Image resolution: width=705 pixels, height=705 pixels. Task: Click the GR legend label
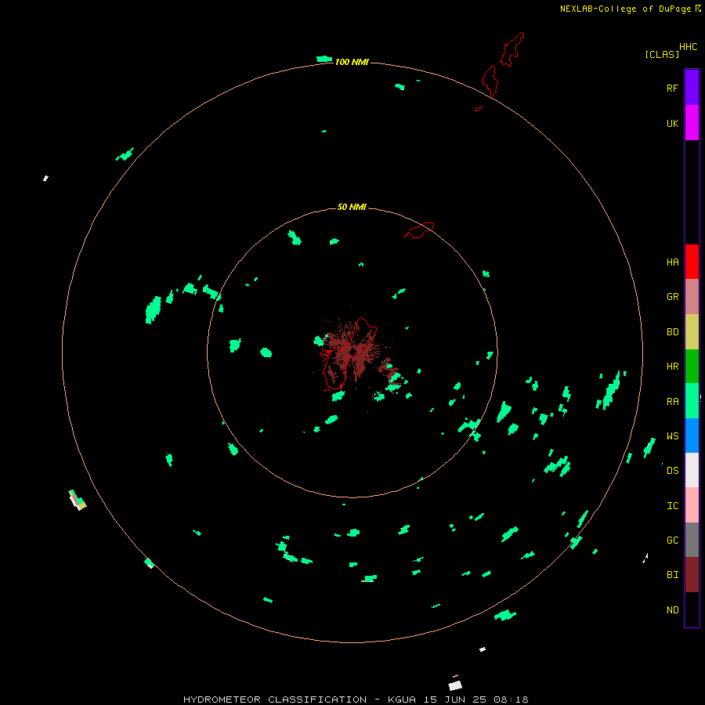pos(672,297)
